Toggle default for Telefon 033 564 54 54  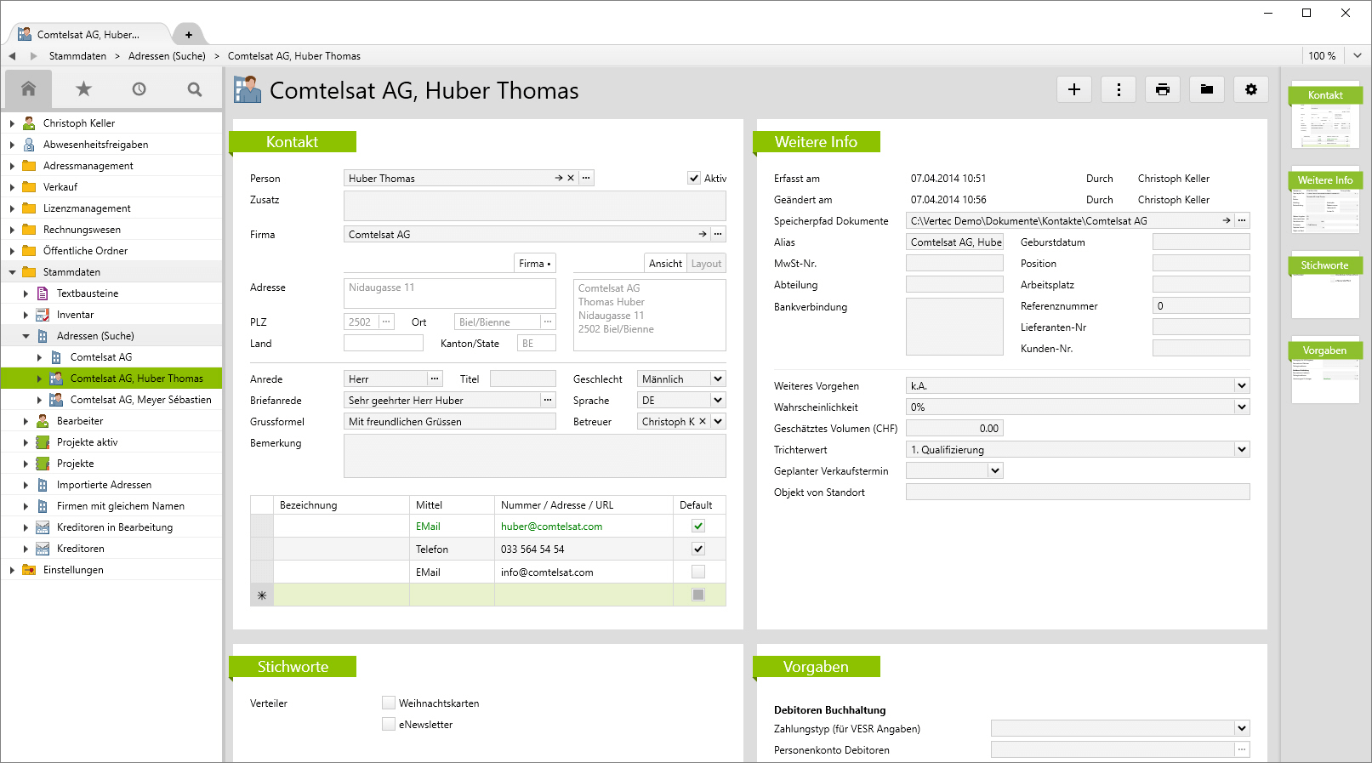pyautogui.click(x=698, y=549)
